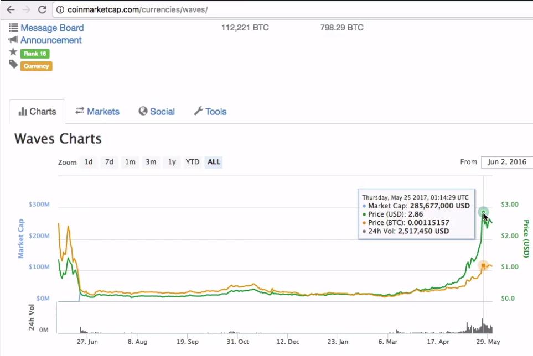Click the bar chart icon on Charts tab
533x356 pixels.
23,111
